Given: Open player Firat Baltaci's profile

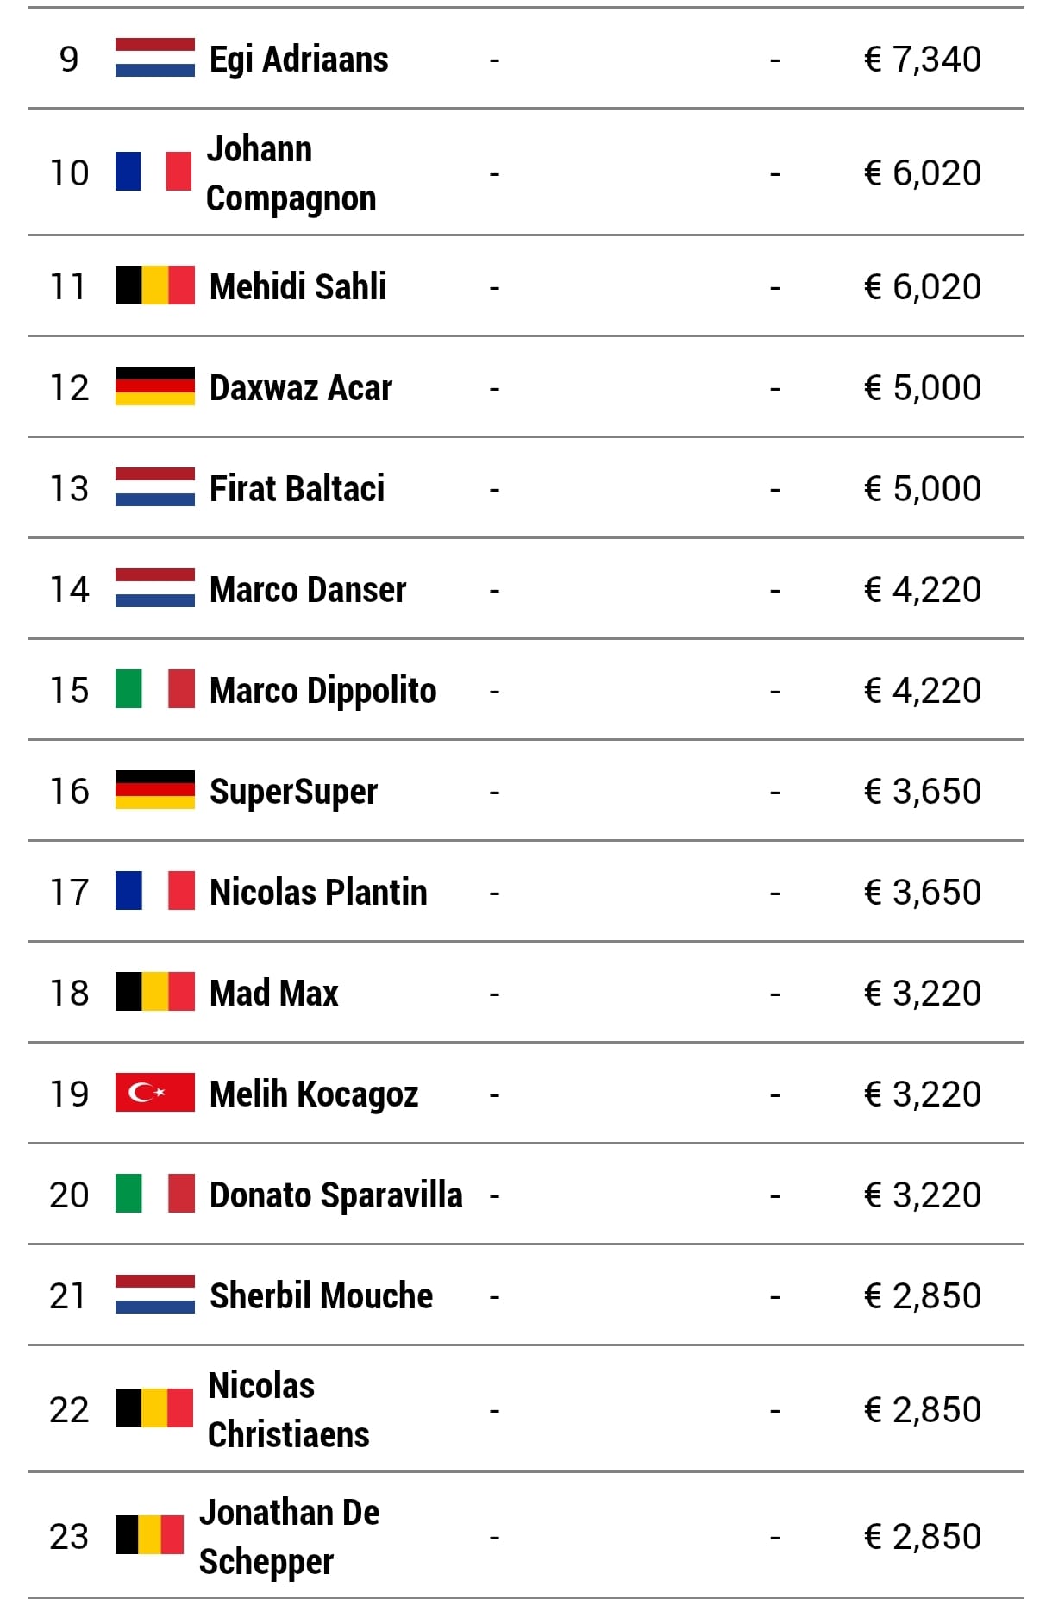Looking at the screenshot, I should pyautogui.click(x=297, y=488).
